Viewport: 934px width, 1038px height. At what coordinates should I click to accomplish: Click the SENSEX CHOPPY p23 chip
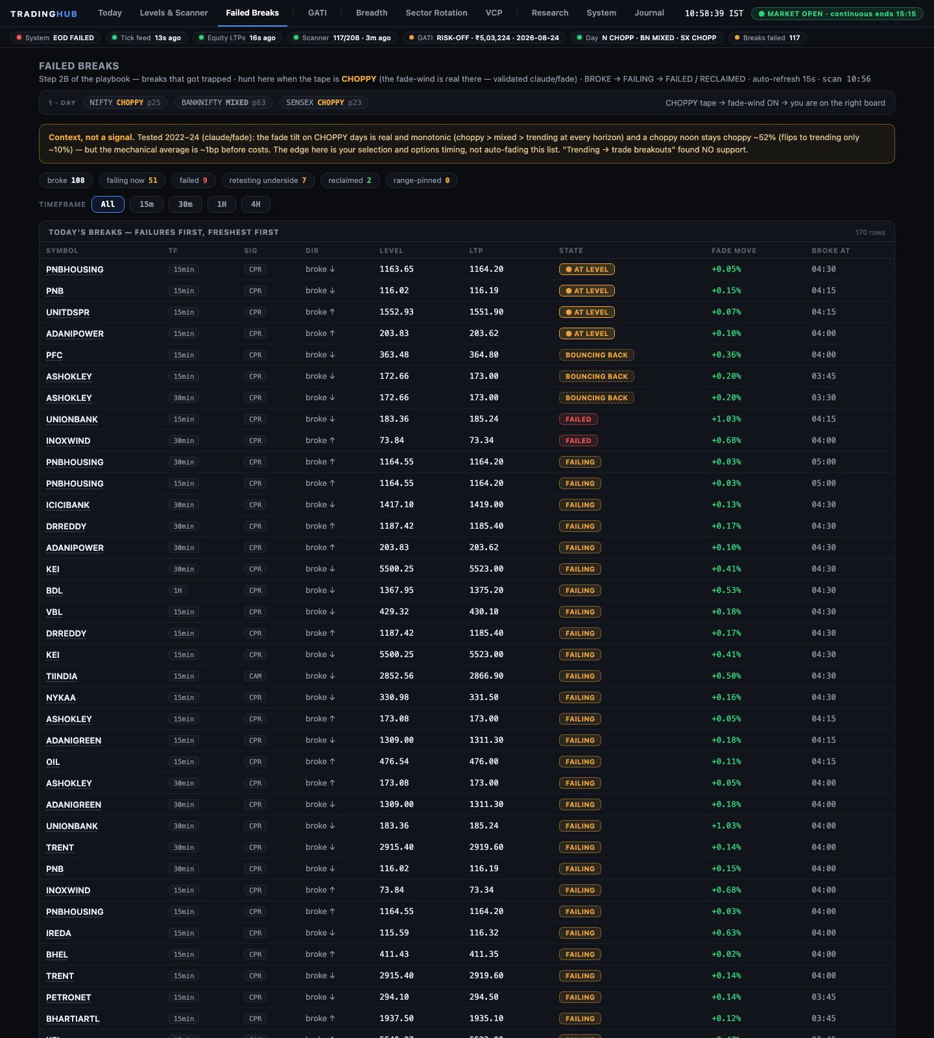324,103
